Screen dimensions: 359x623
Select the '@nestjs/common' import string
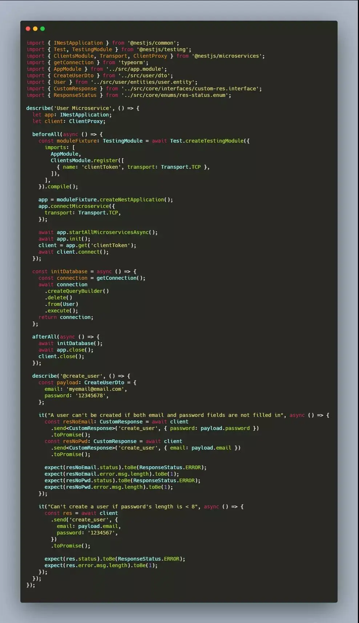152,43
